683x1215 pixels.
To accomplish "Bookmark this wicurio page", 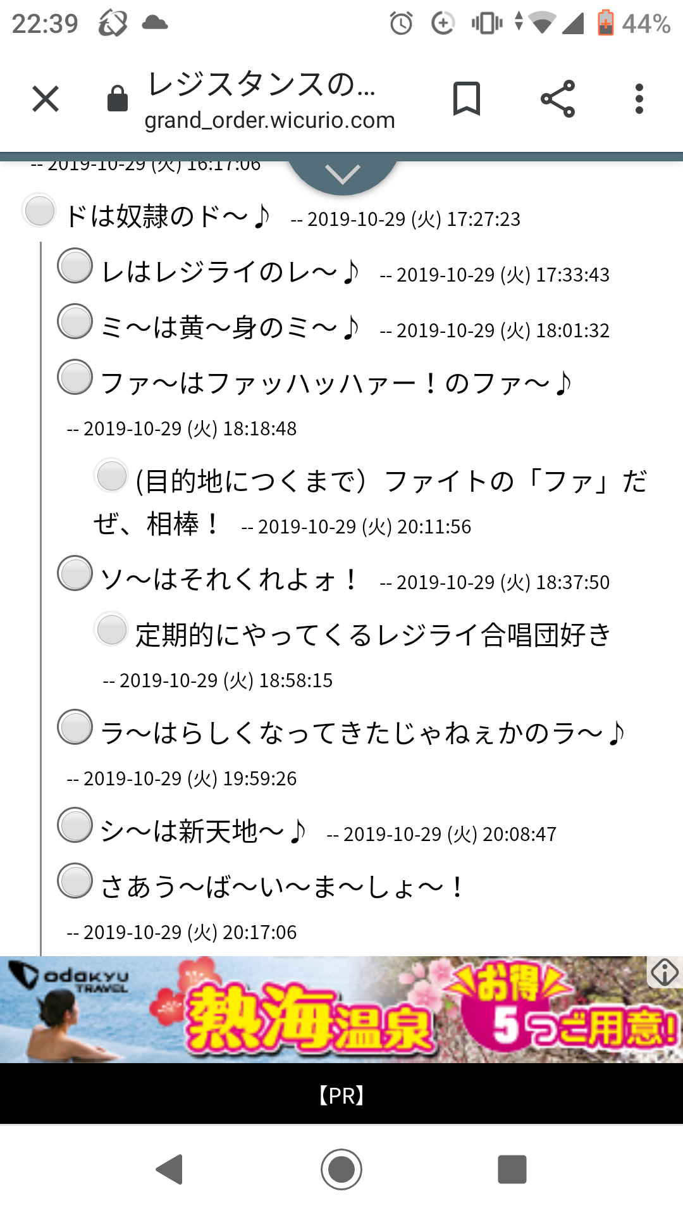I will 467,99.
